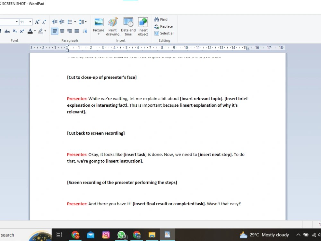Open the font family dropdown arrow
The width and height of the screenshot is (321, 241).
coord(17,22)
